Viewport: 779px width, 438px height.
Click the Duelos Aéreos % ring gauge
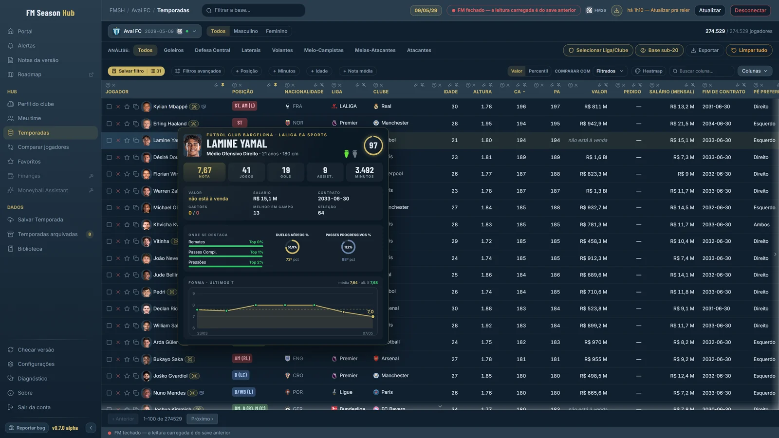[x=292, y=247]
